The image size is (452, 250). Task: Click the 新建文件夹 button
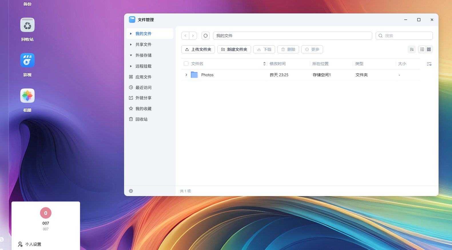click(234, 49)
